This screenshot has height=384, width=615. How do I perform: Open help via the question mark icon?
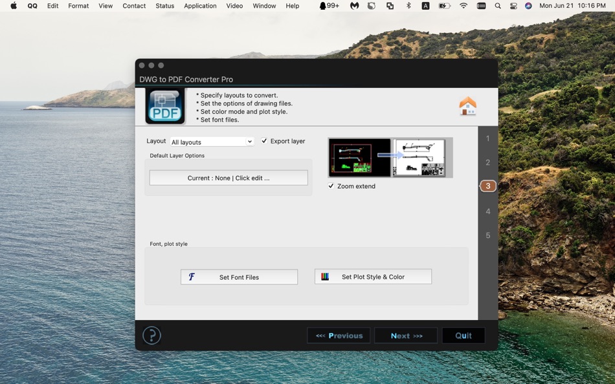[151, 336]
